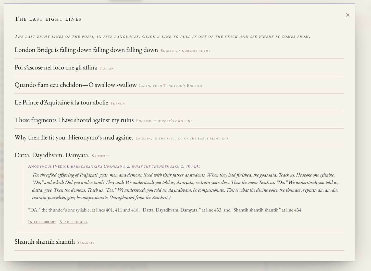The height and width of the screenshot is (271, 371).
Task: Expand the Quando fiam ceu chelidon line
Action: (179, 85)
